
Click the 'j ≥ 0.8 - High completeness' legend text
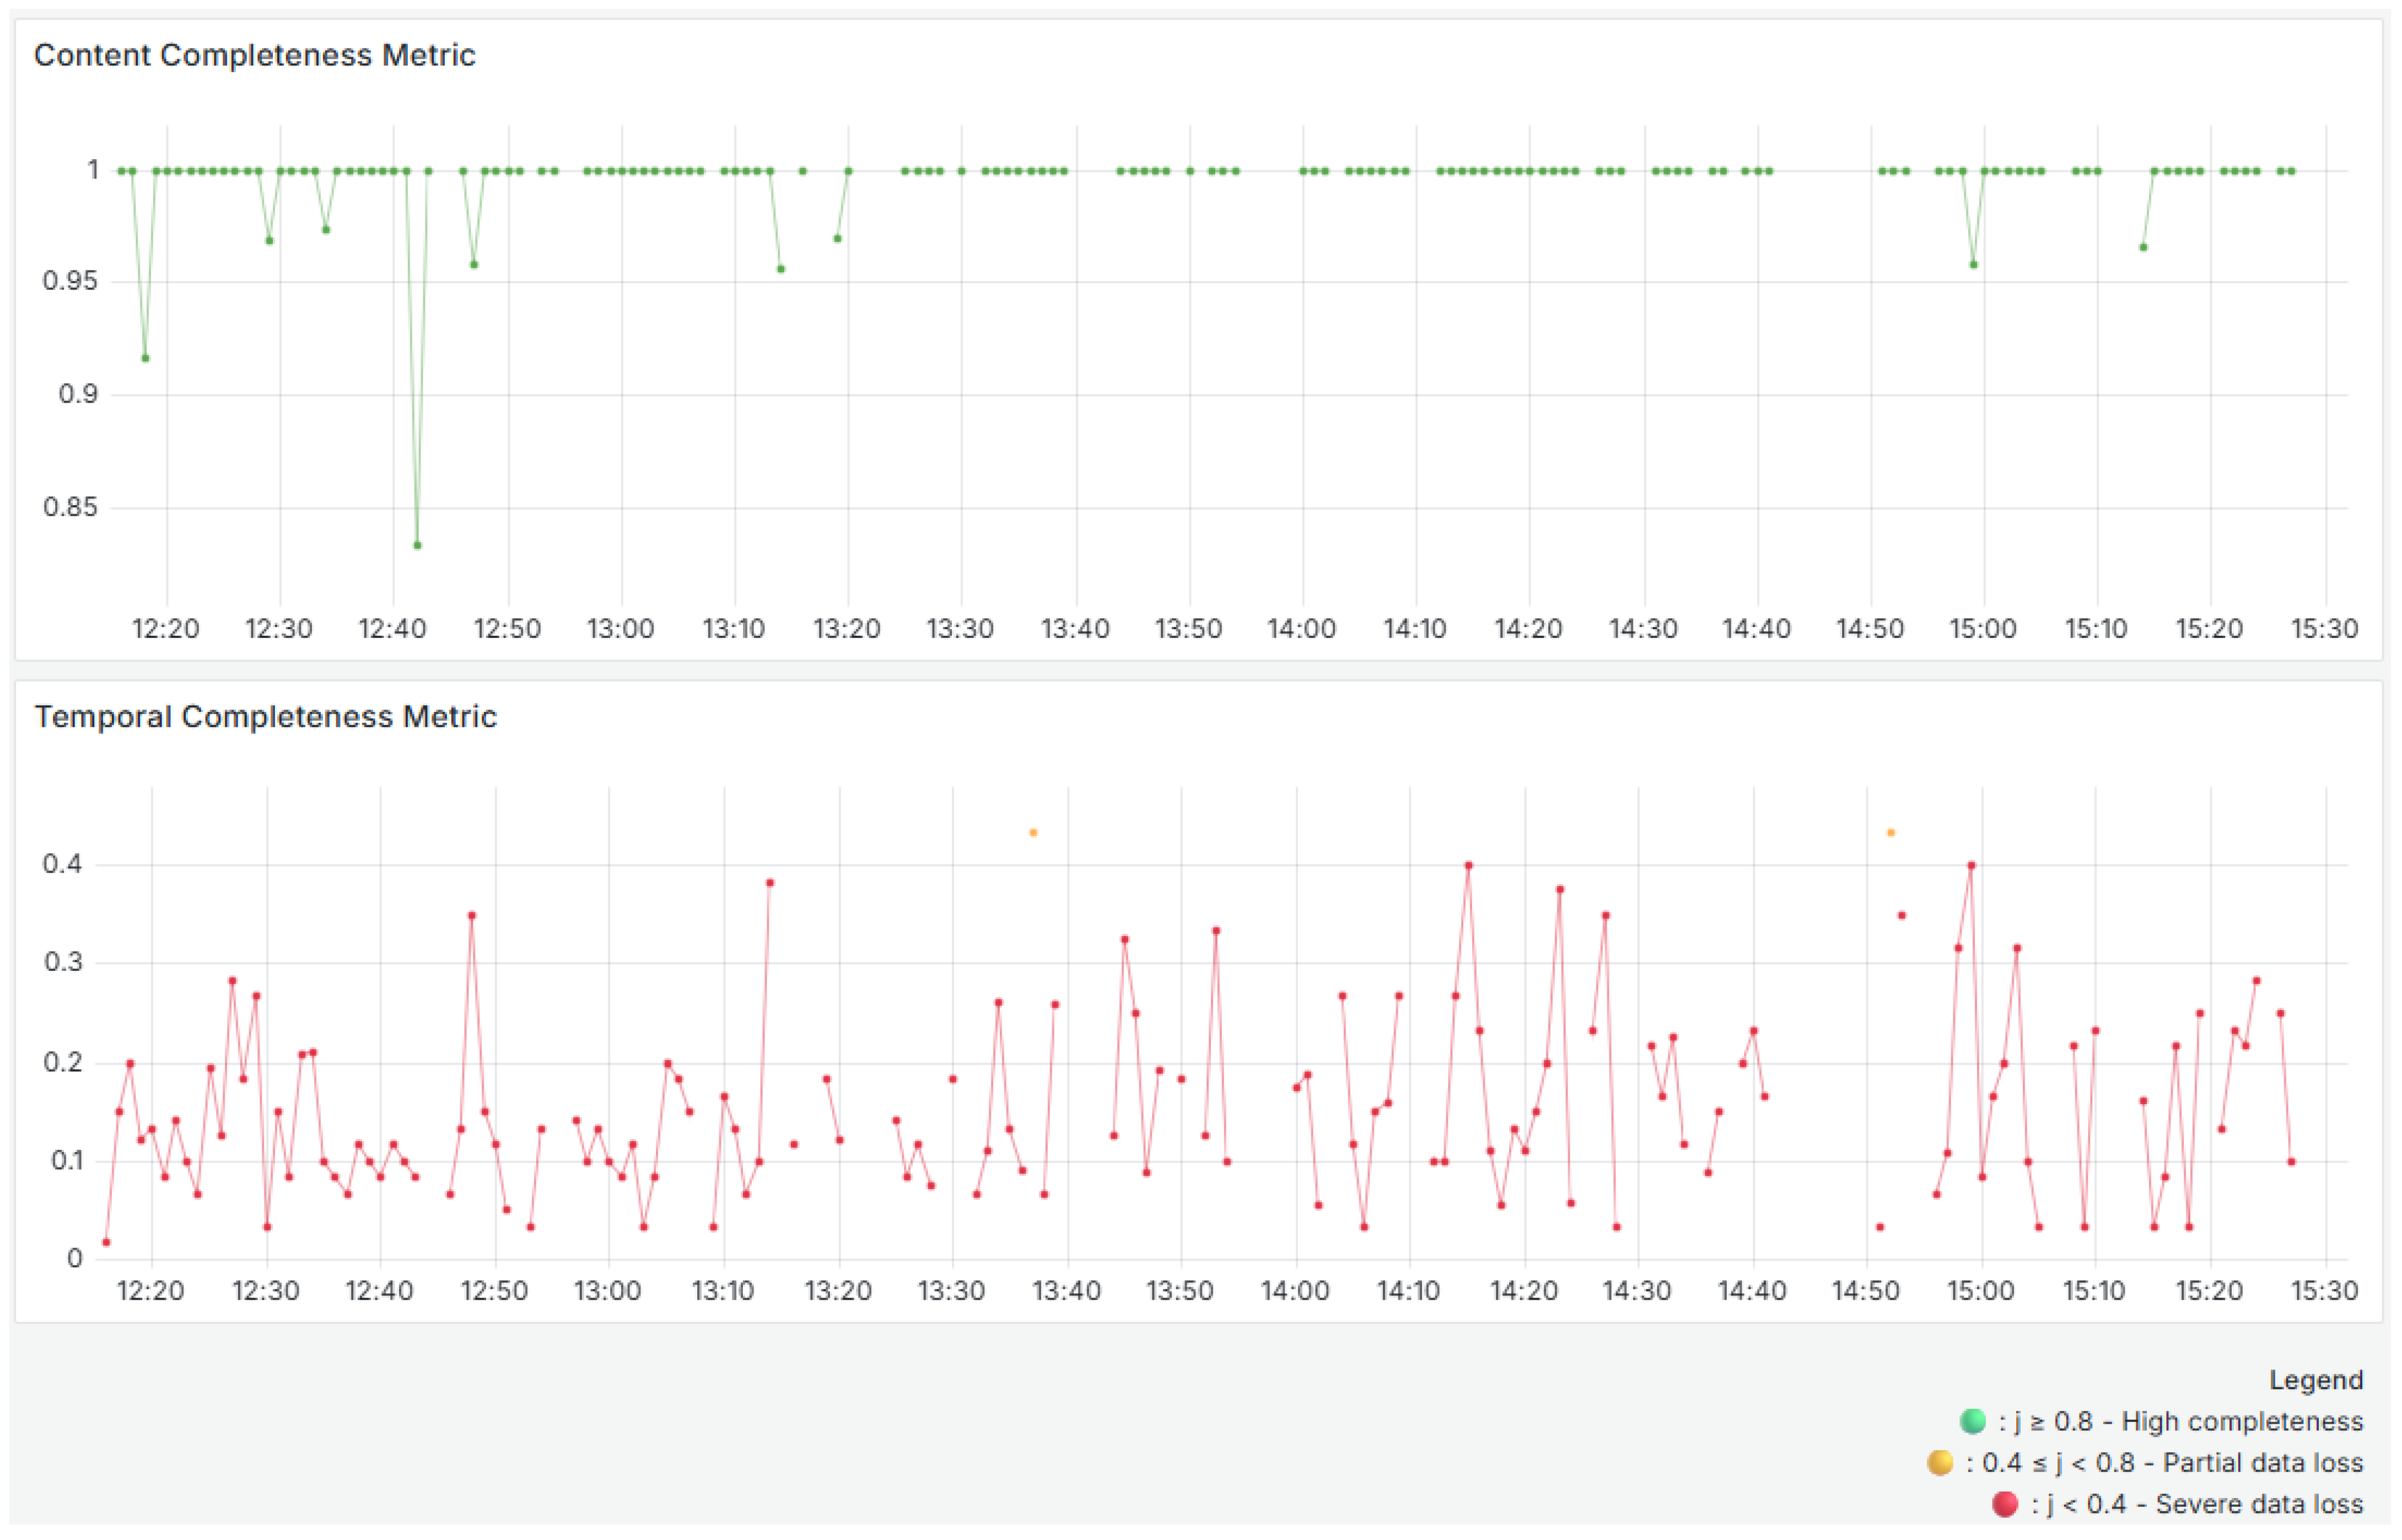(x=2181, y=1421)
